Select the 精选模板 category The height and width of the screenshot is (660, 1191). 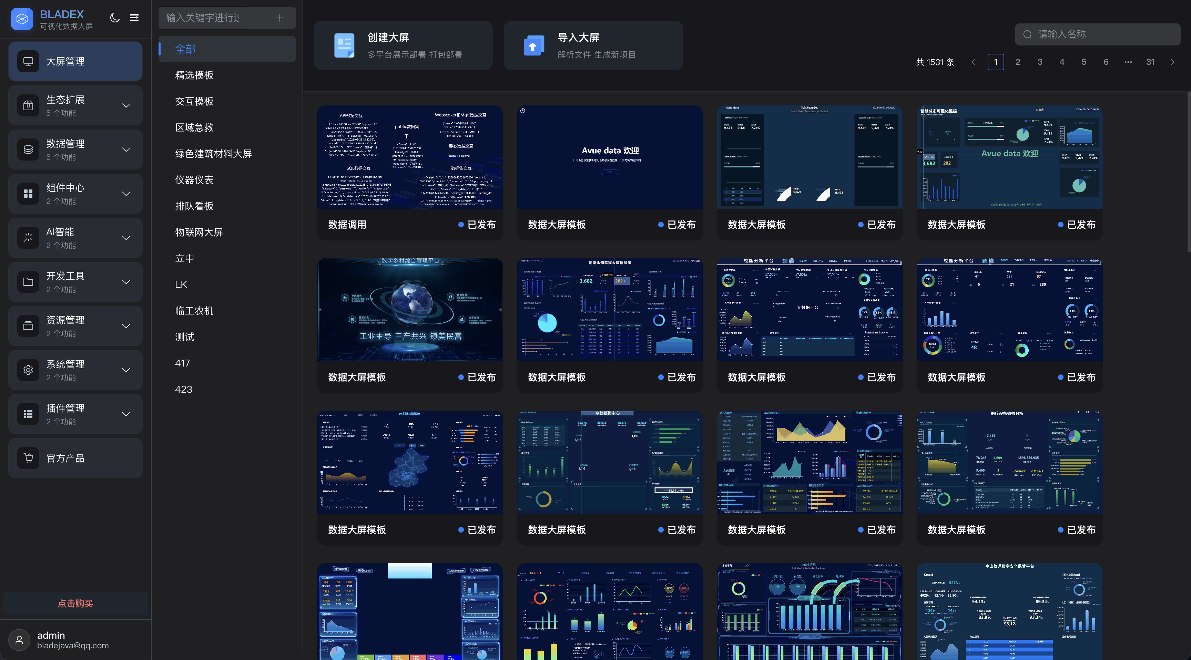coord(227,75)
